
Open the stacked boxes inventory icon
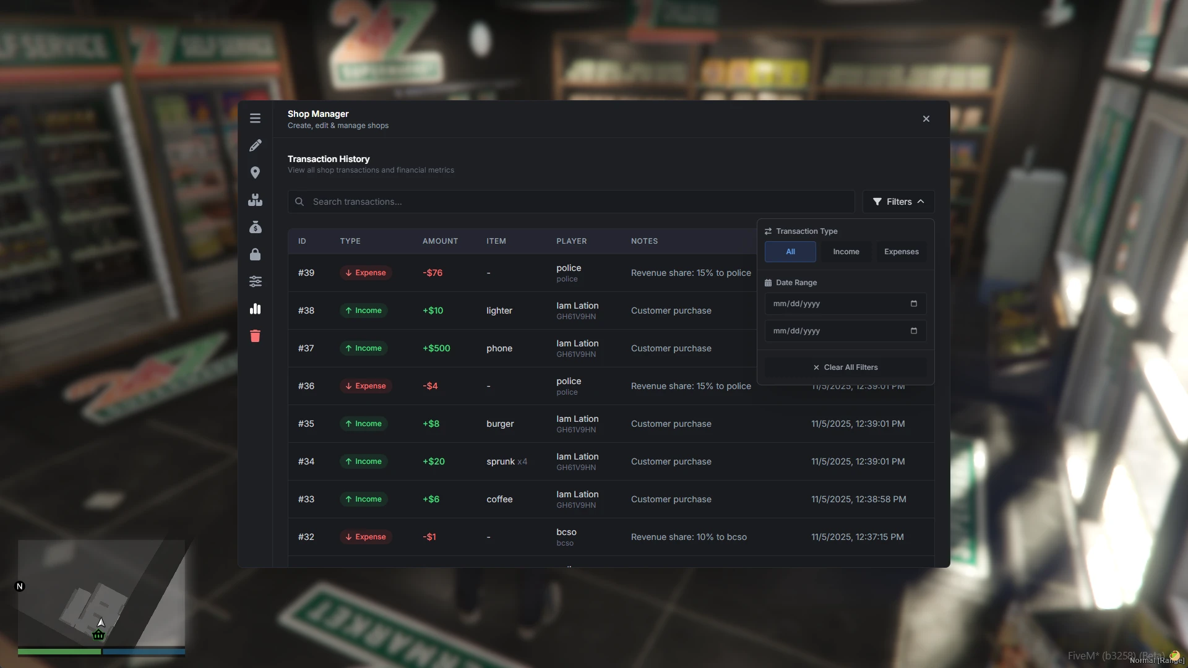tap(255, 200)
